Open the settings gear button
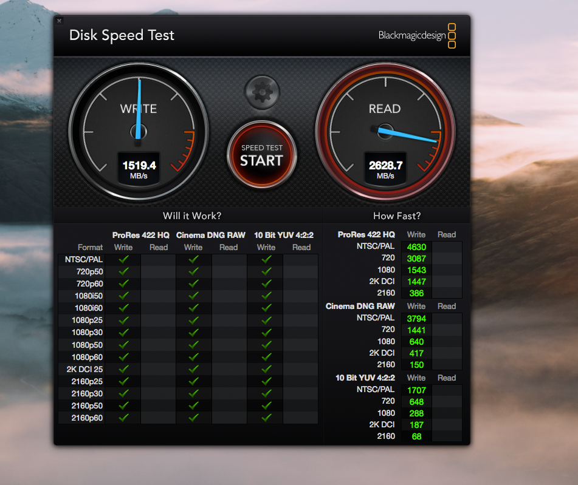 pyautogui.click(x=262, y=92)
